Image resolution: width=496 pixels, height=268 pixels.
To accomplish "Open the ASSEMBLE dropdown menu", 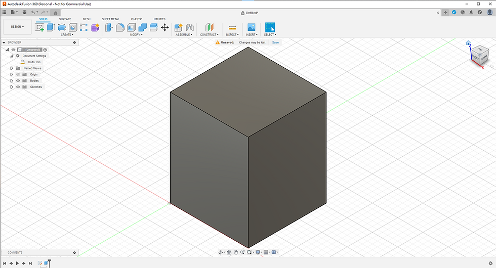I will pyautogui.click(x=184, y=35).
